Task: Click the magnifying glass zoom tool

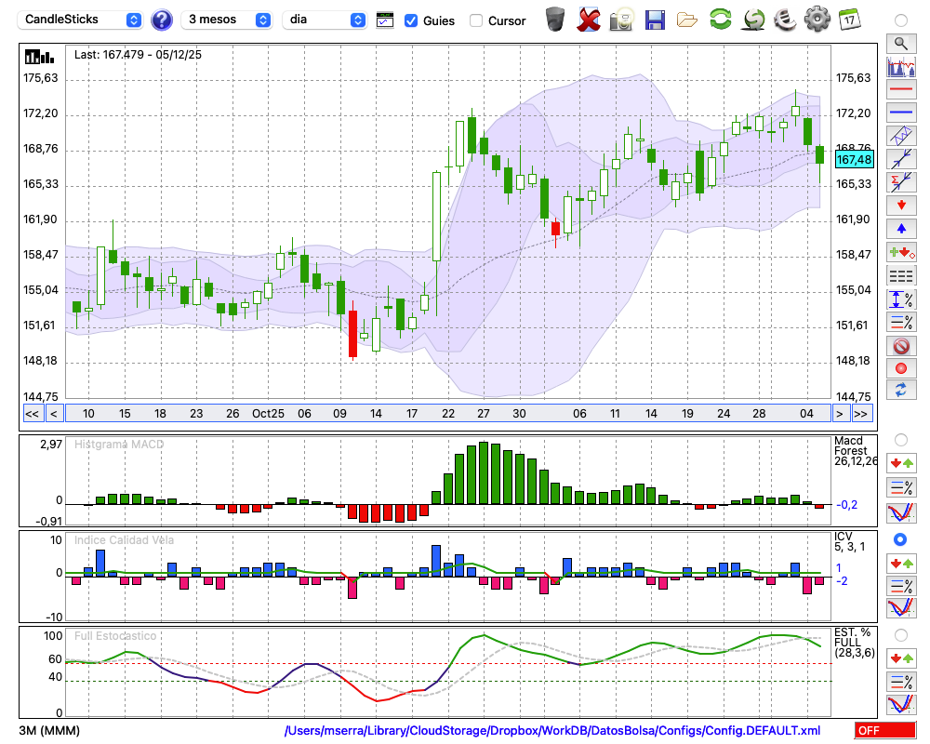Action: click(x=900, y=43)
